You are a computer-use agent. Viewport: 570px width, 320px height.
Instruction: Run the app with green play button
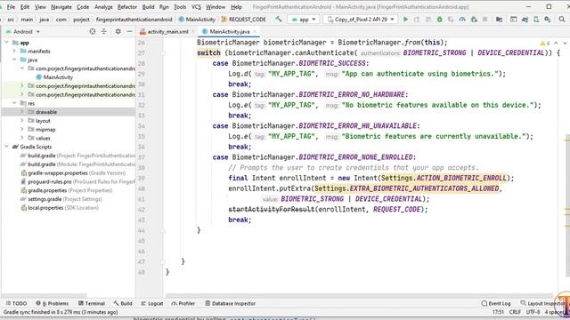point(406,20)
